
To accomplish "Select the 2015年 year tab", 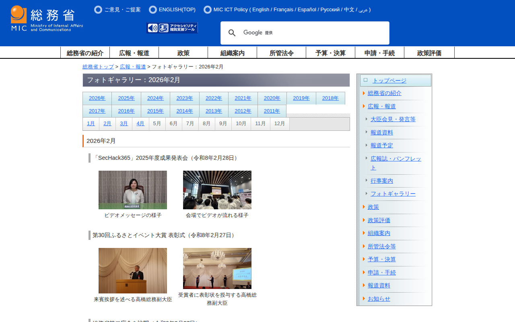I will tap(156, 111).
